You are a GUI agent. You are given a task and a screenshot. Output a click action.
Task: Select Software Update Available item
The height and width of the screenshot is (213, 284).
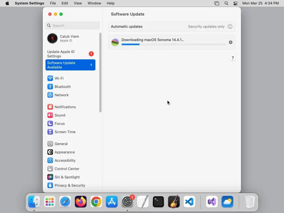click(70, 65)
